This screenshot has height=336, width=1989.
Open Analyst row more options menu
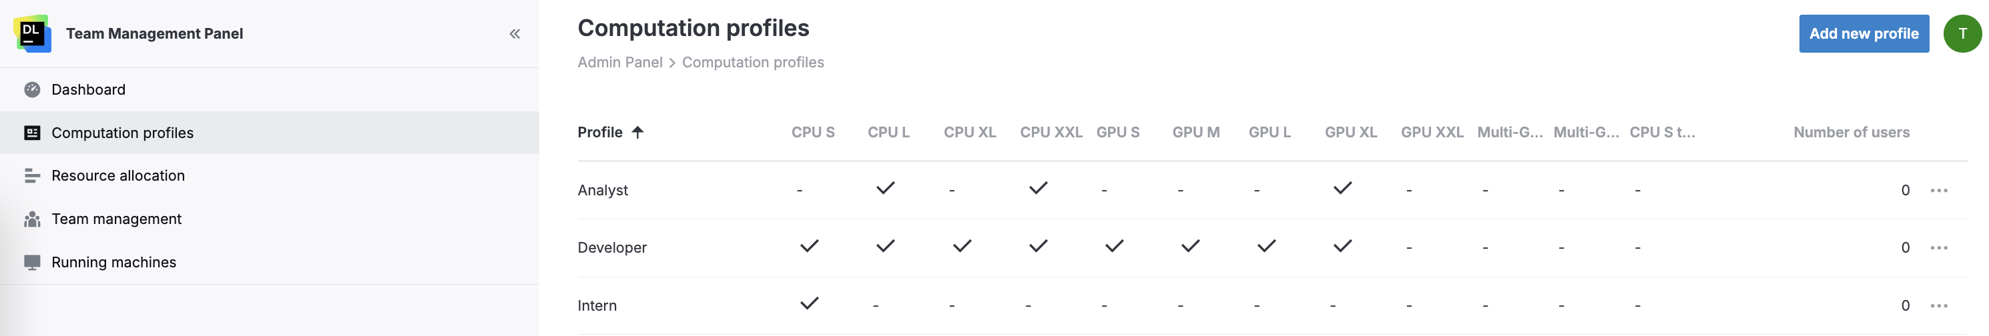click(1938, 191)
